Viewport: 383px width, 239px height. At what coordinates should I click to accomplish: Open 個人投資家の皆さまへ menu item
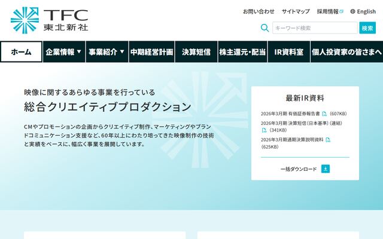click(346, 52)
